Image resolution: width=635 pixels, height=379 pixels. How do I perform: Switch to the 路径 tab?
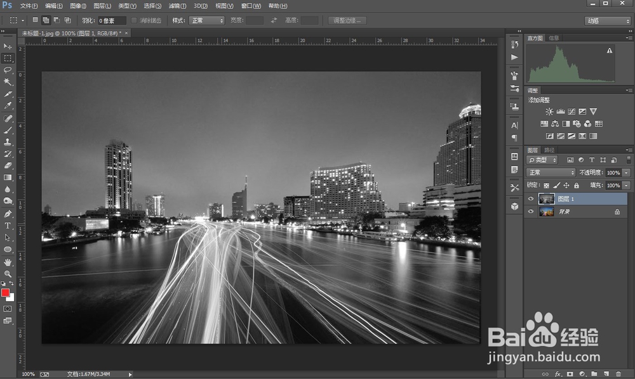click(x=549, y=150)
